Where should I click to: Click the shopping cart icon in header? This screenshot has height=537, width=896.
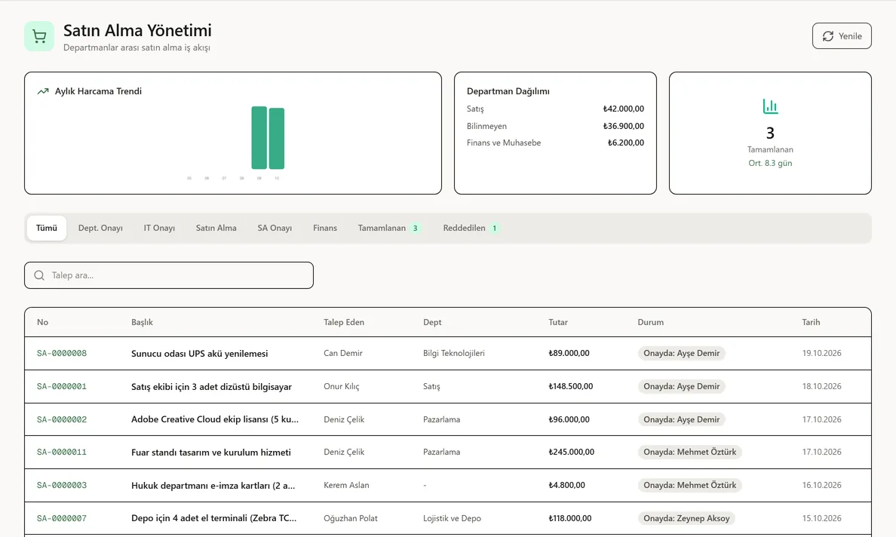point(39,36)
